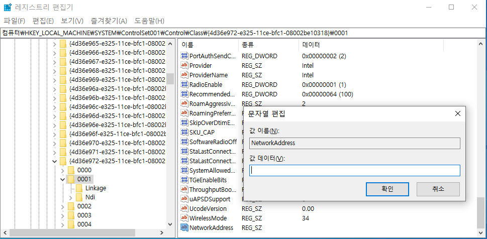Click the tree pane vertical scrollbar thumb
Viewport: 487px width, 239px height.
coord(170,79)
